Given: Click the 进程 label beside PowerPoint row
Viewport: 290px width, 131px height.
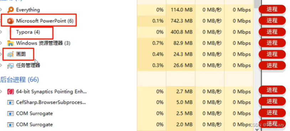Looking at the screenshot, I should 272,21.
